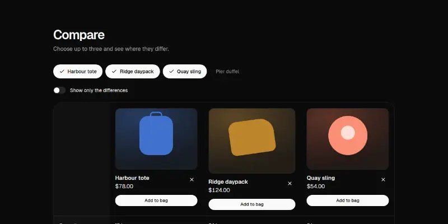
Task: Click the 'Choose up to three' subtitle
Action: [x=111, y=49]
